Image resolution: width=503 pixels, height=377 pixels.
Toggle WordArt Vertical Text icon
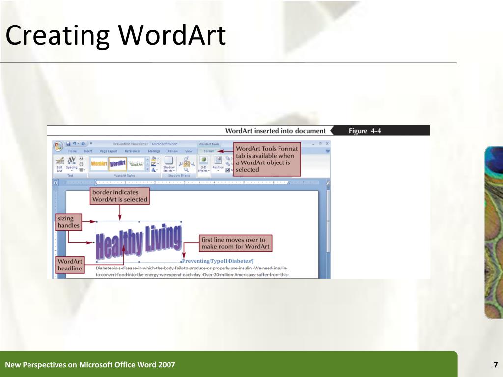click(81, 164)
